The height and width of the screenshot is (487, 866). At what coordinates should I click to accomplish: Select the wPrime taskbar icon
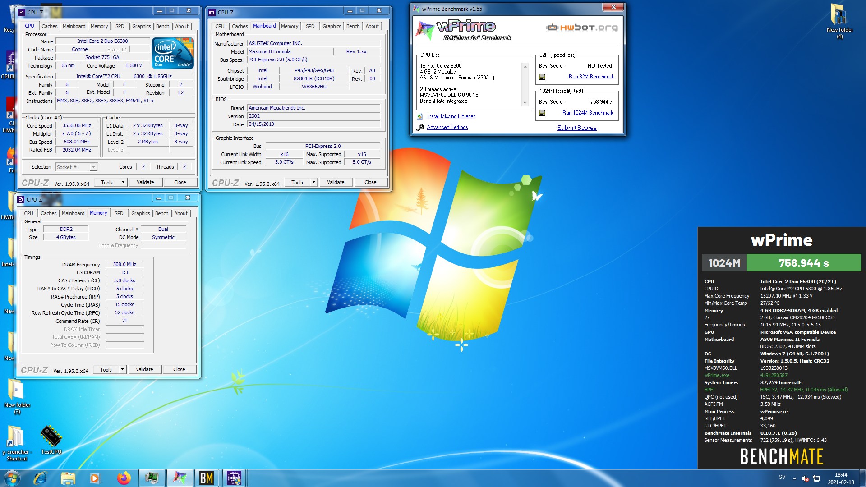tap(180, 478)
